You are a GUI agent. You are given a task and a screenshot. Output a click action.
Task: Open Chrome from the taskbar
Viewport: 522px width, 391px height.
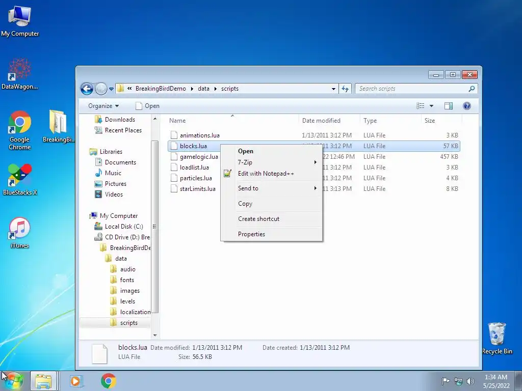(109, 381)
